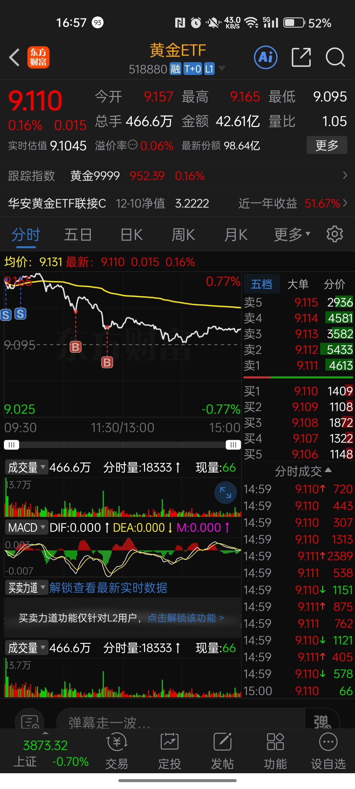Screen dimensions: 355x789
Task: Switch to the 大单 tab
Action: click(x=298, y=284)
